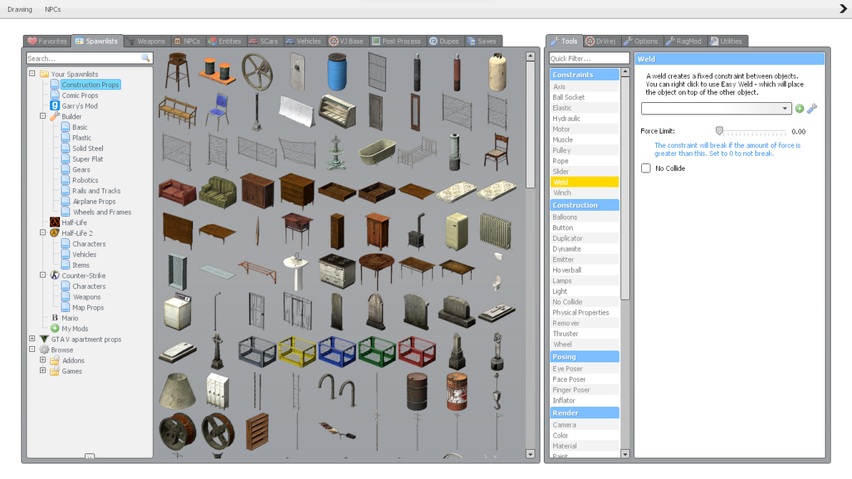
Task: Expand the Addons folder node
Action: click(43, 360)
